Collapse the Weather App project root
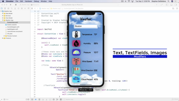179x101 pixels. 1,11
